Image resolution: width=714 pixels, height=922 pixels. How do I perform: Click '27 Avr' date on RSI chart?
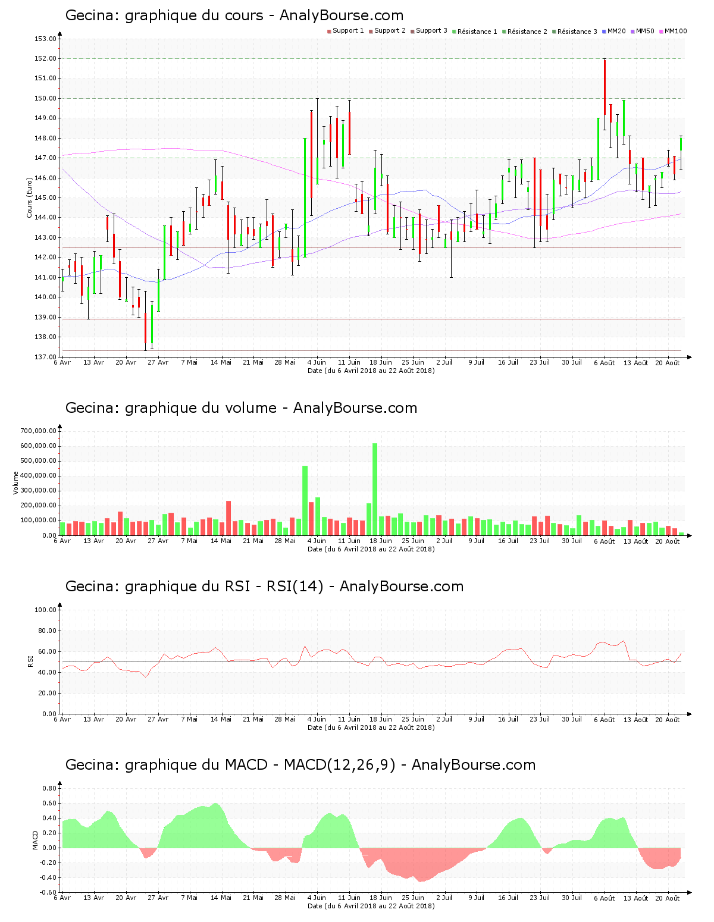pos(158,719)
